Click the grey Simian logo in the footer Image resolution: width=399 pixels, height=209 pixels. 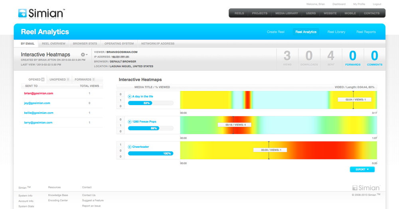click(366, 188)
